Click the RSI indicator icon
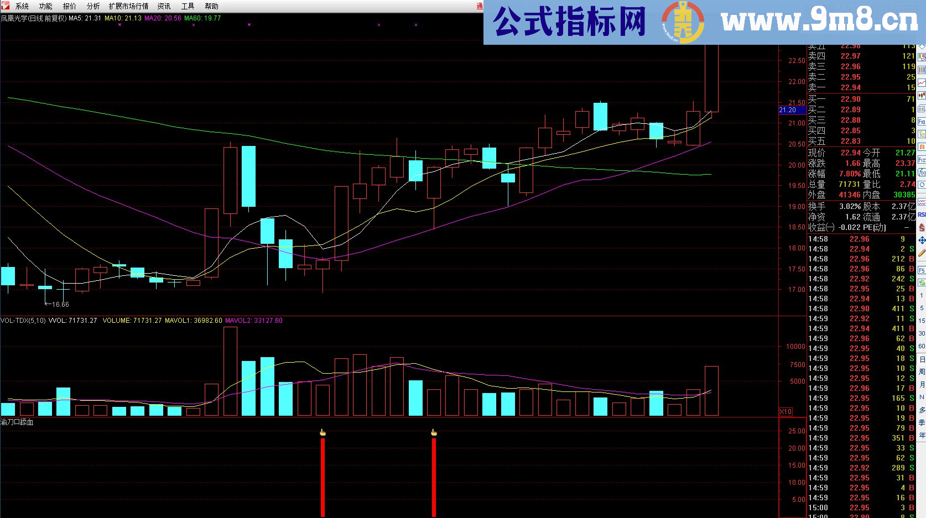 (922, 214)
